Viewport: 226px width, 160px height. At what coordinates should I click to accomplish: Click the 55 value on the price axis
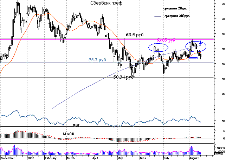pos(223,64)
